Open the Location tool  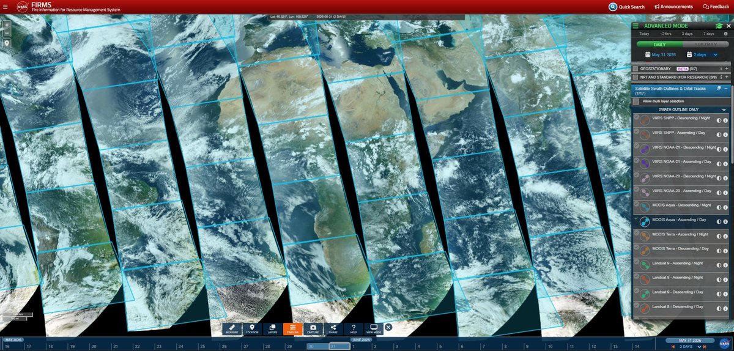pos(252,329)
